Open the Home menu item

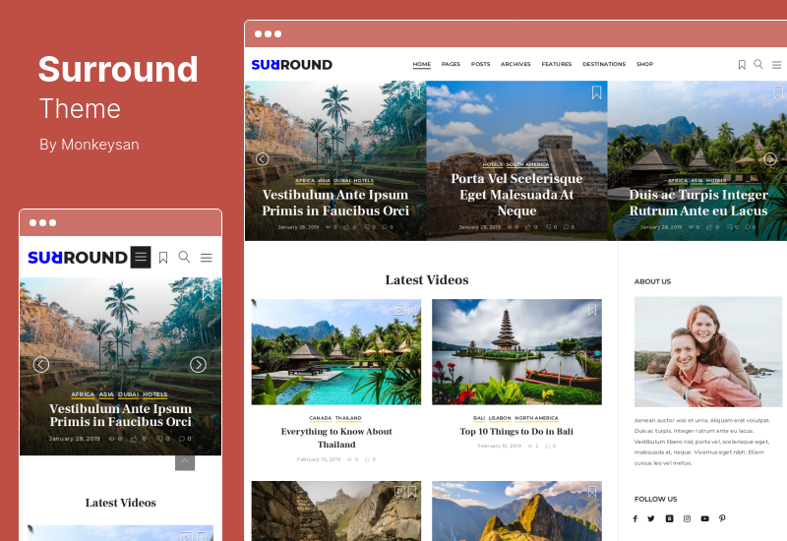pyautogui.click(x=422, y=64)
